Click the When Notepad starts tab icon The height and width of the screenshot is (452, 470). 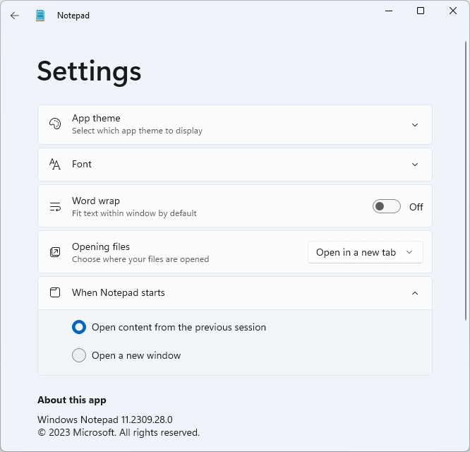(x=55, y=292)
